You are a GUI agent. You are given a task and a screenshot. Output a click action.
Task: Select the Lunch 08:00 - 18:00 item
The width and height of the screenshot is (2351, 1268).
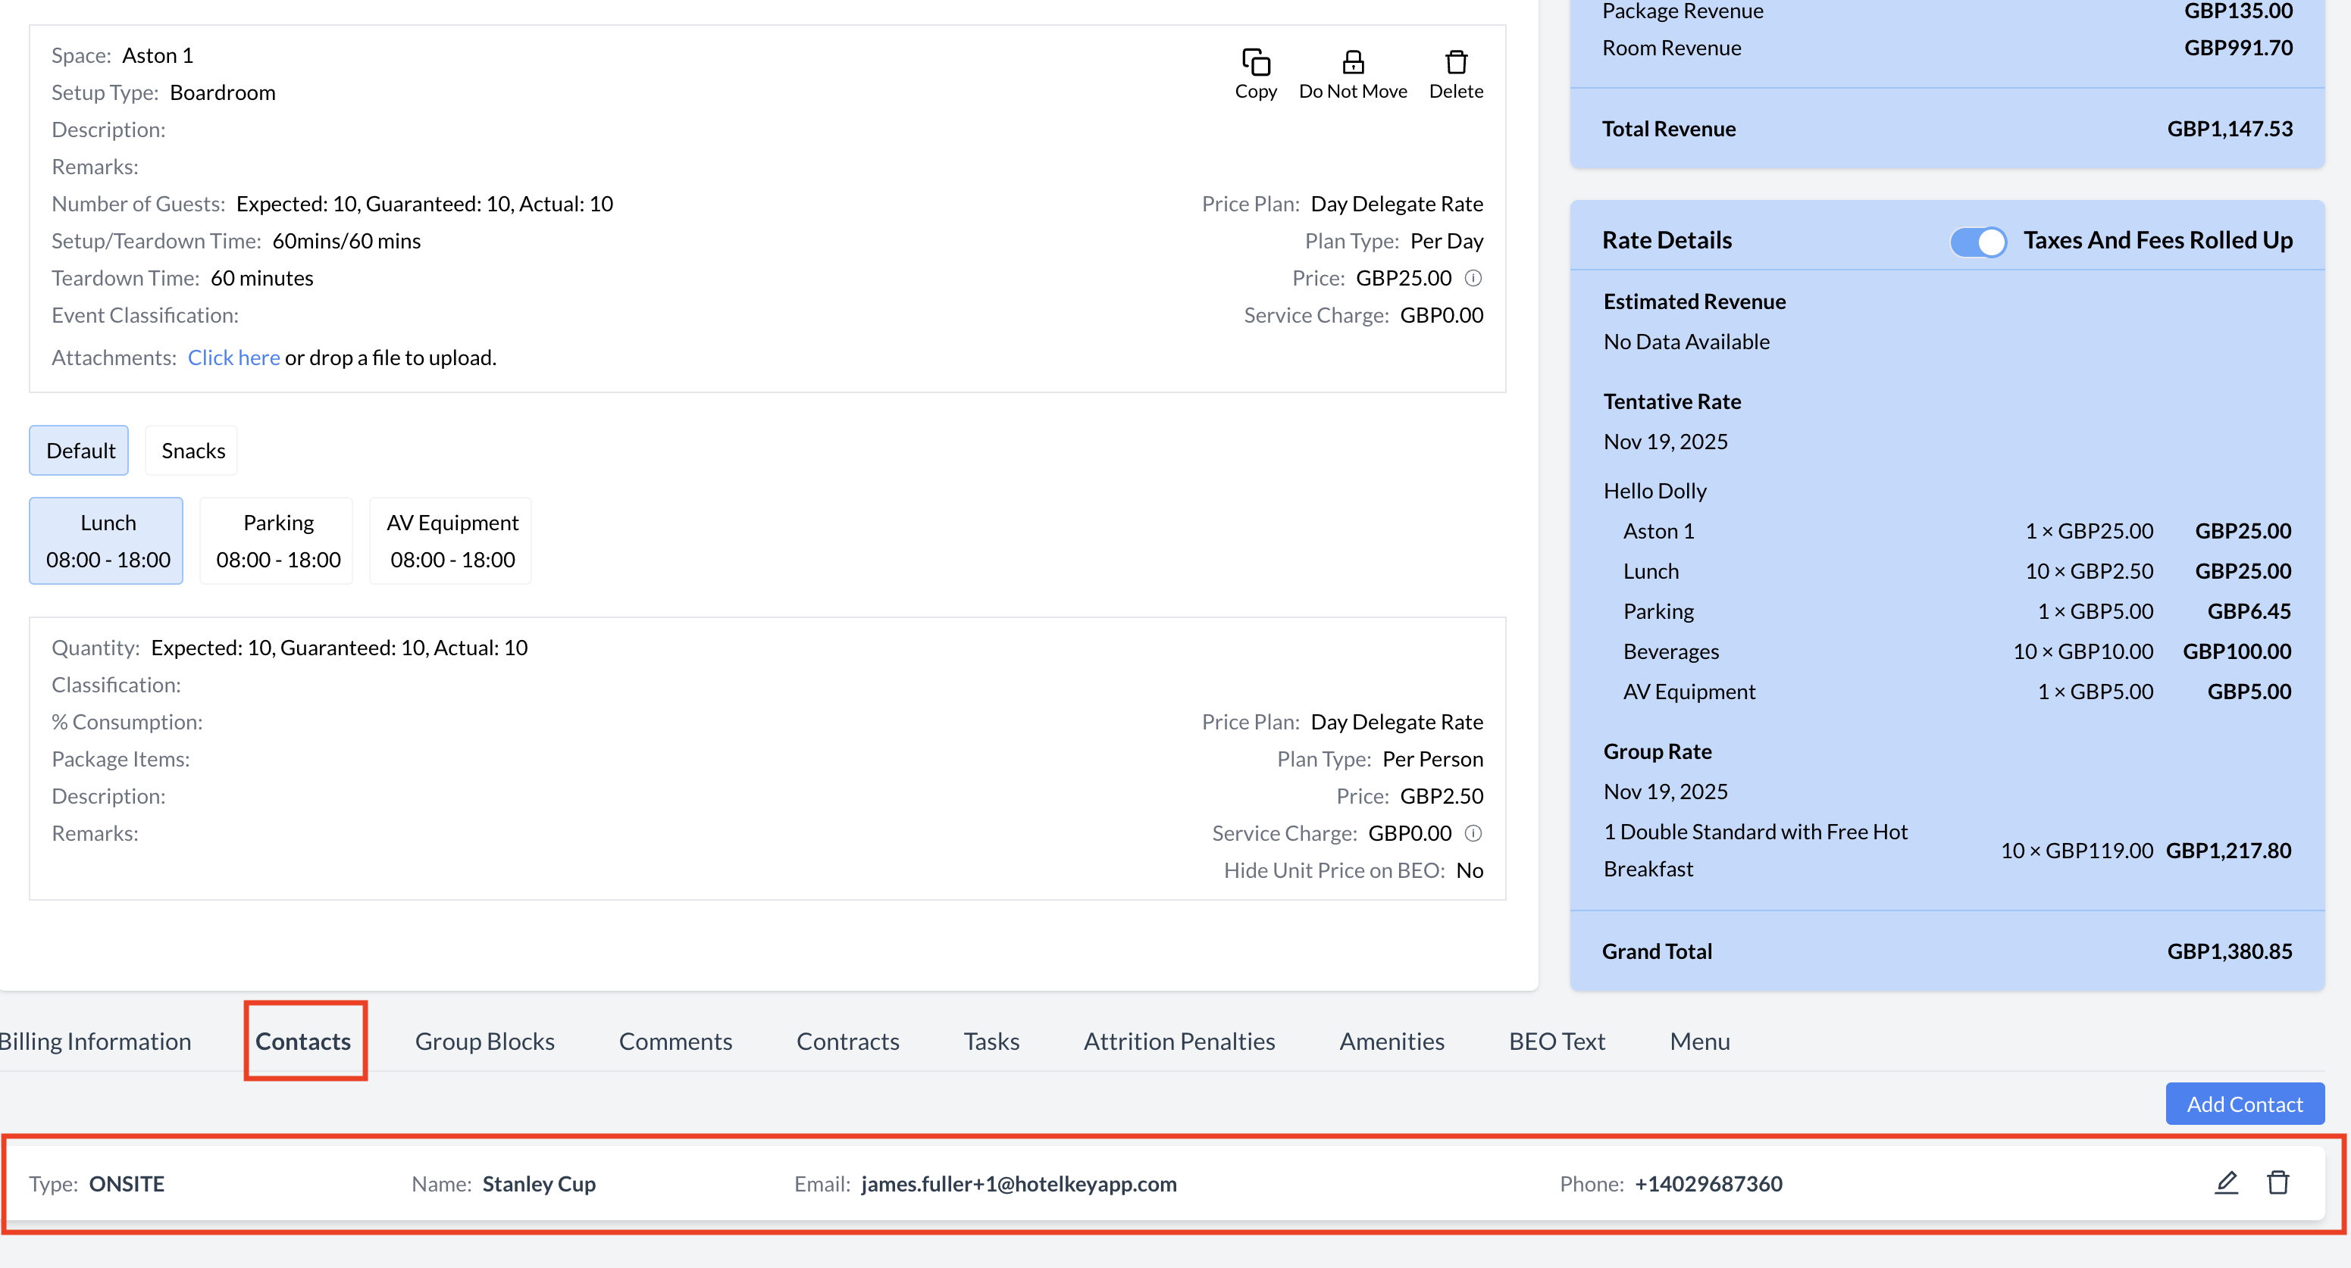click(x=107, y=541)
